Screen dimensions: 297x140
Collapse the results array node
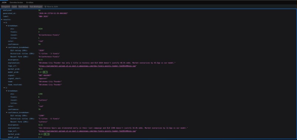(x=2, y=20)
